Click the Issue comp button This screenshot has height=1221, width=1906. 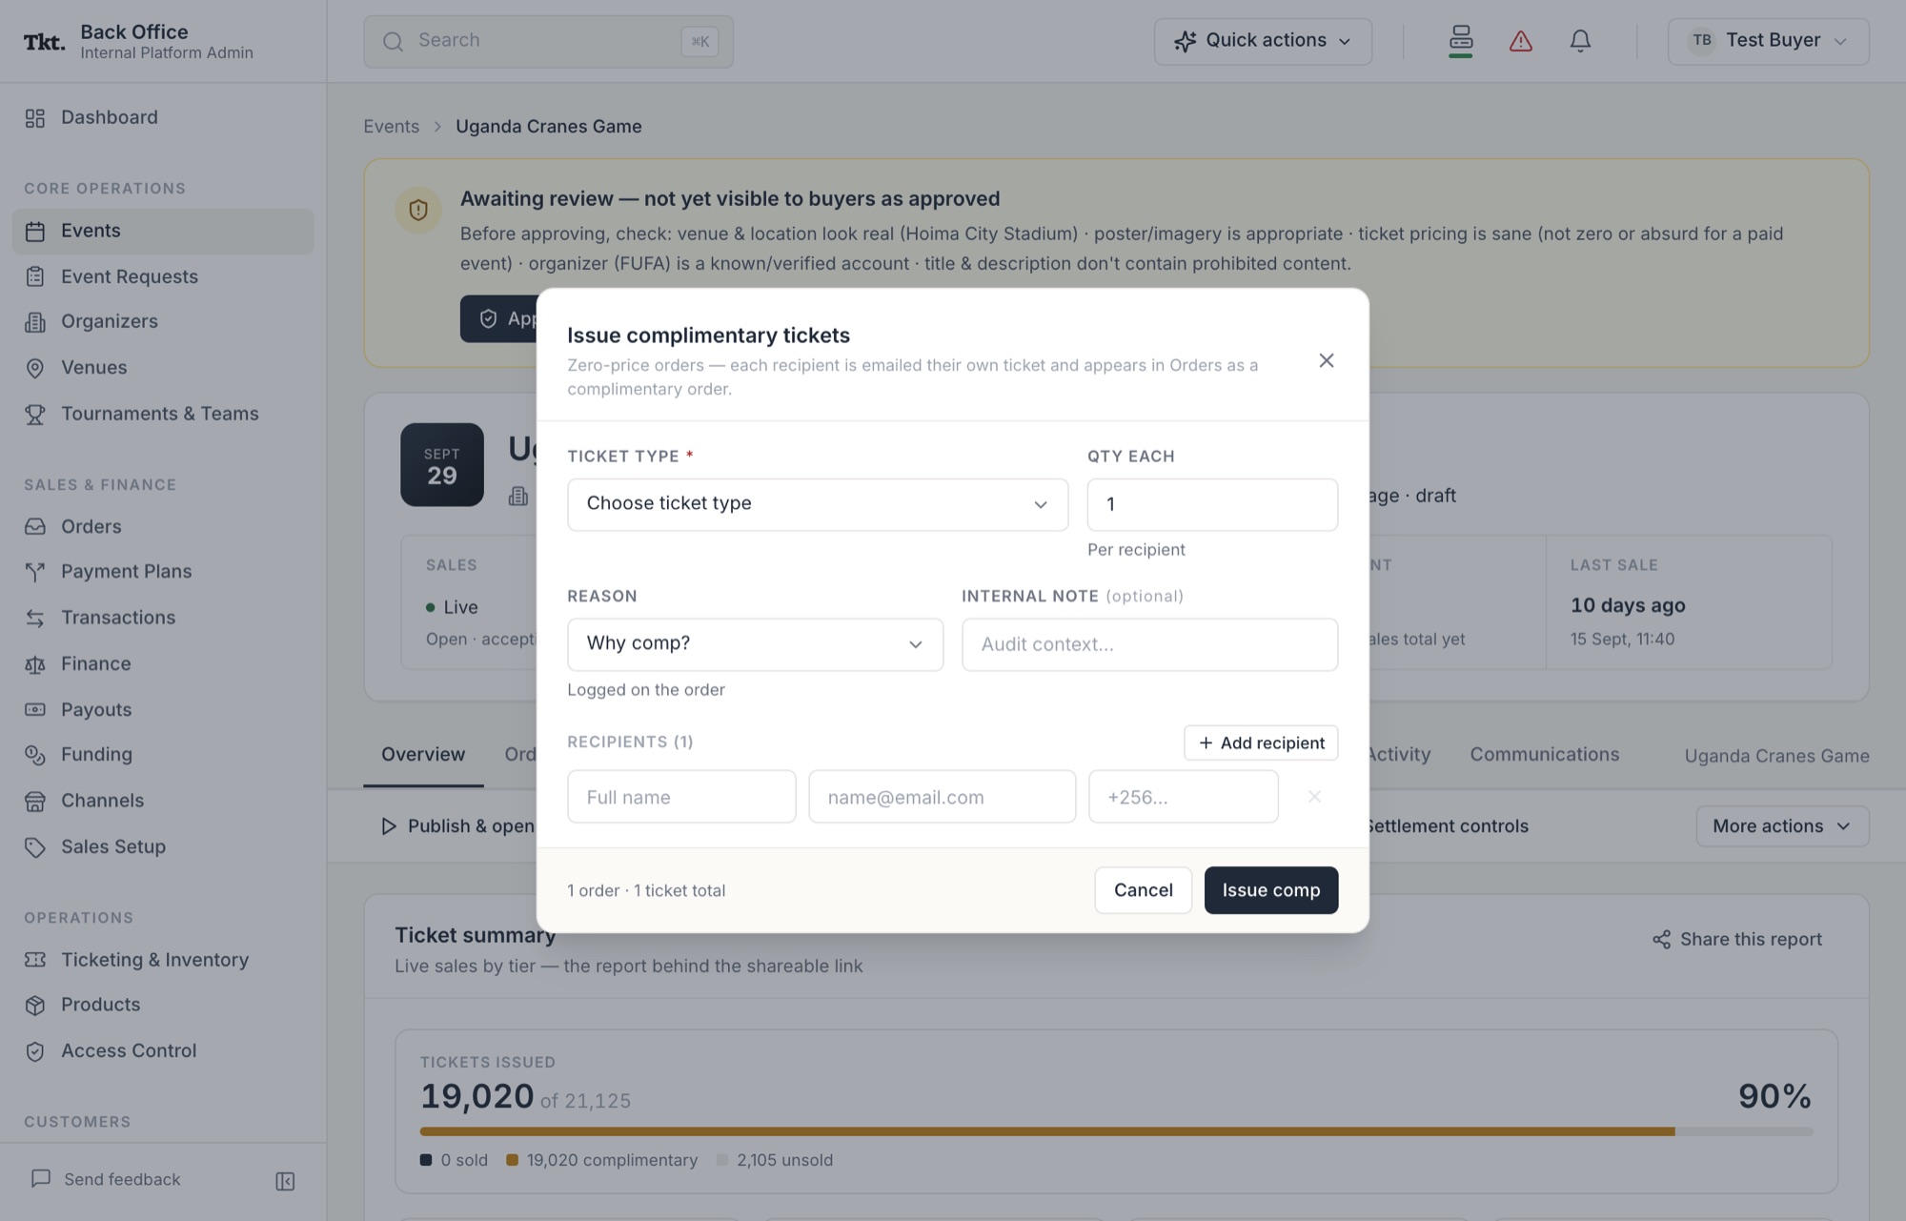(x=1271, y=890)
